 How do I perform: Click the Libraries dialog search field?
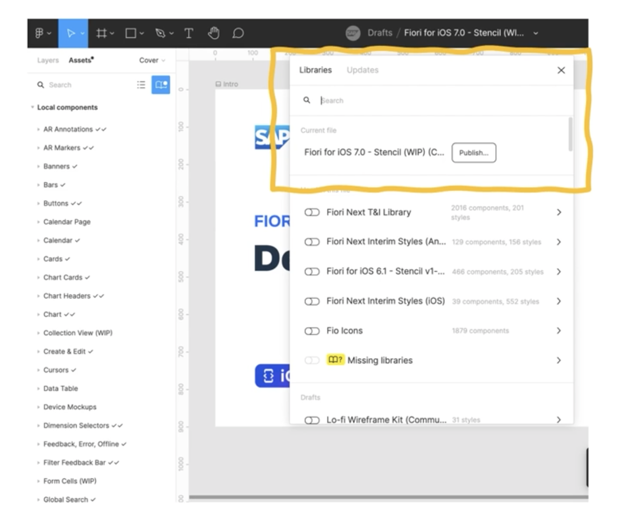(431, 100)
